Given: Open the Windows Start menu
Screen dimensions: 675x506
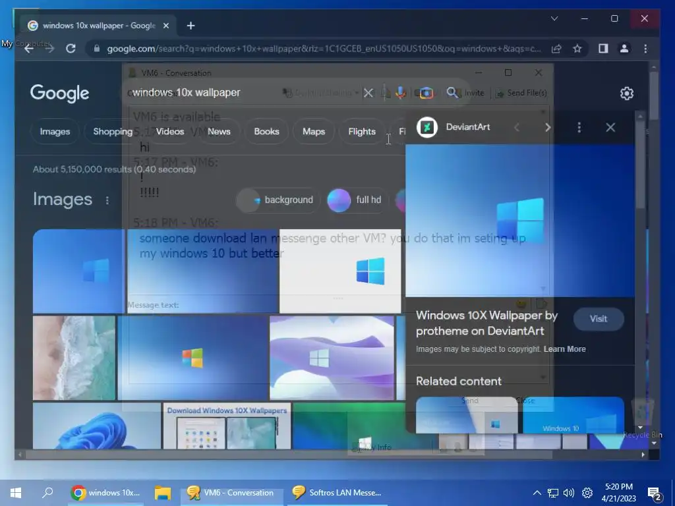Looking at the screenshot, I should [16, 493].
